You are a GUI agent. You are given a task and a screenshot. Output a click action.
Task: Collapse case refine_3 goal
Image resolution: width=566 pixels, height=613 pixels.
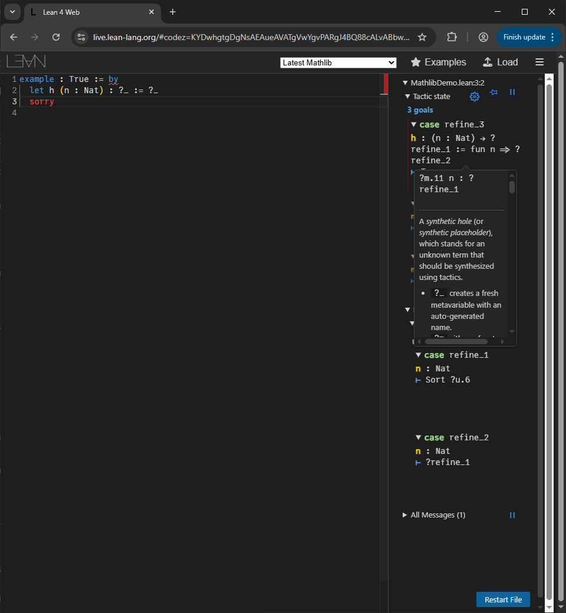point(414,125)
